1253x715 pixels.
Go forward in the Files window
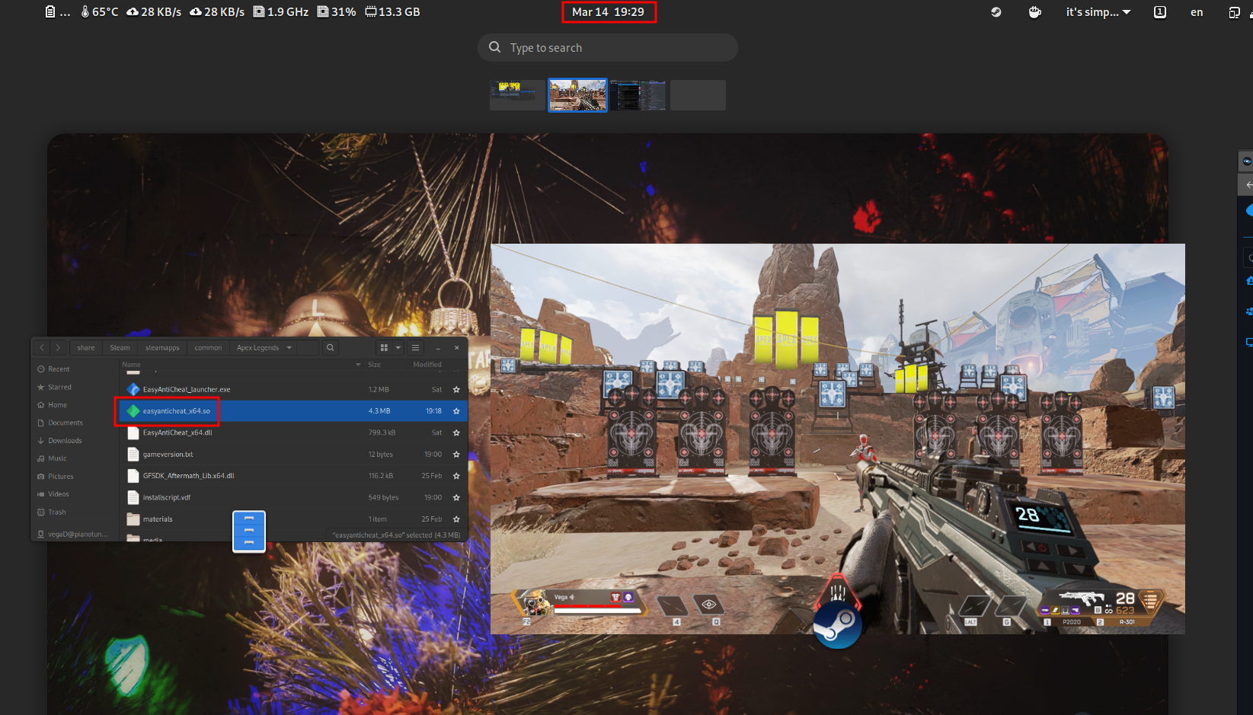[58, 348]
